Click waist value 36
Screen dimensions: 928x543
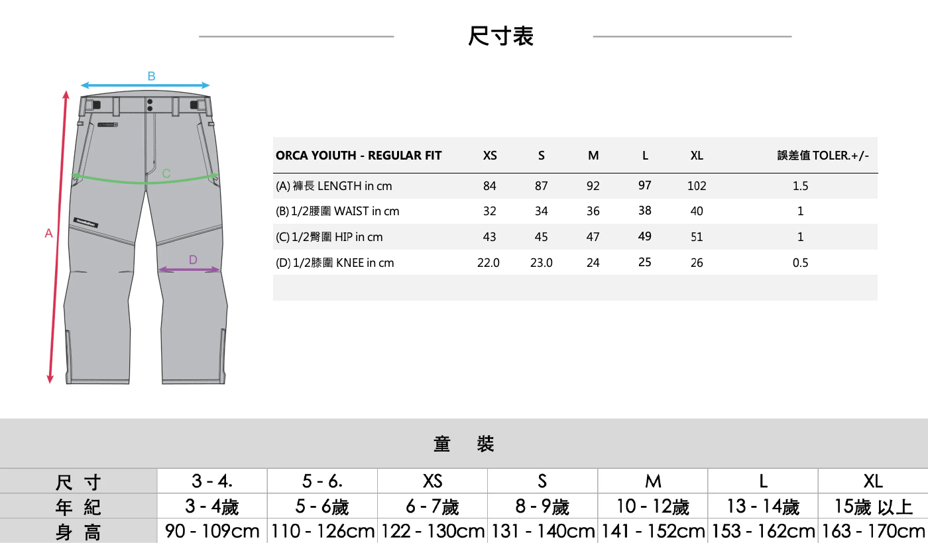(x=593, y=211)
